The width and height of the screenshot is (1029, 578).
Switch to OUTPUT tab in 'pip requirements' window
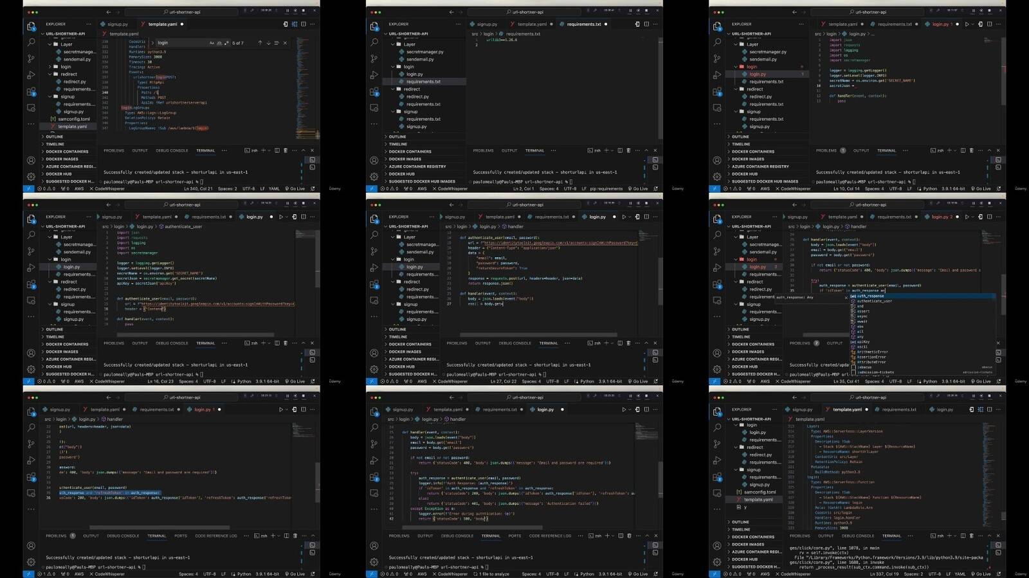509,150
